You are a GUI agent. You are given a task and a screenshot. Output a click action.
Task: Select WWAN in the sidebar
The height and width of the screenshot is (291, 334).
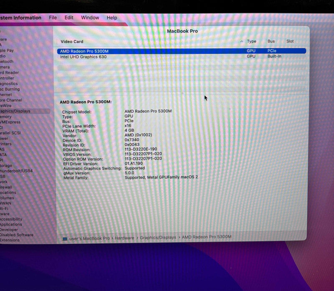5,203
